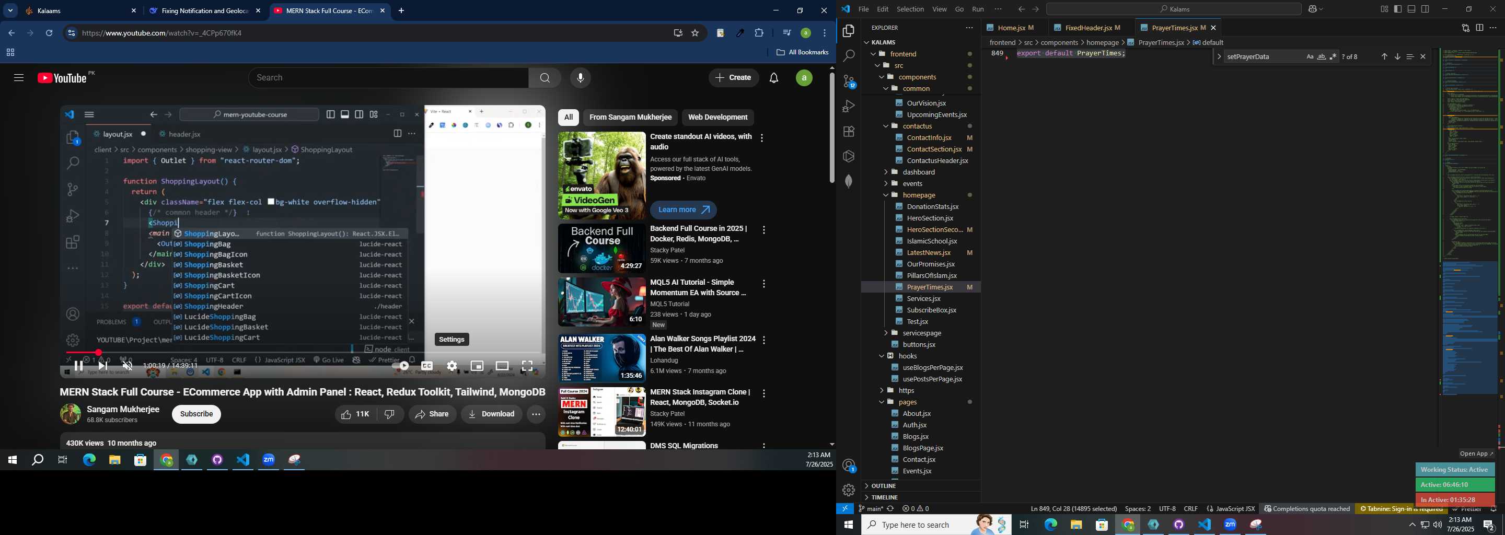Dislike the MERN Stack video

390,415
